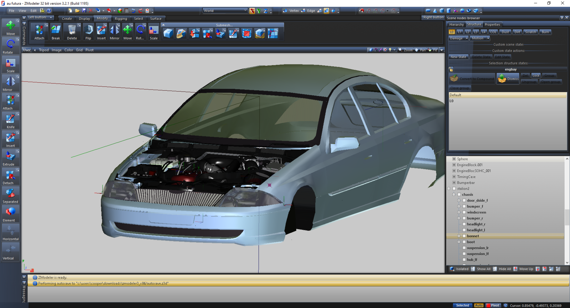
Task: Toggle the EngineBlock.001 checkbox
Action: coord(454,165)
